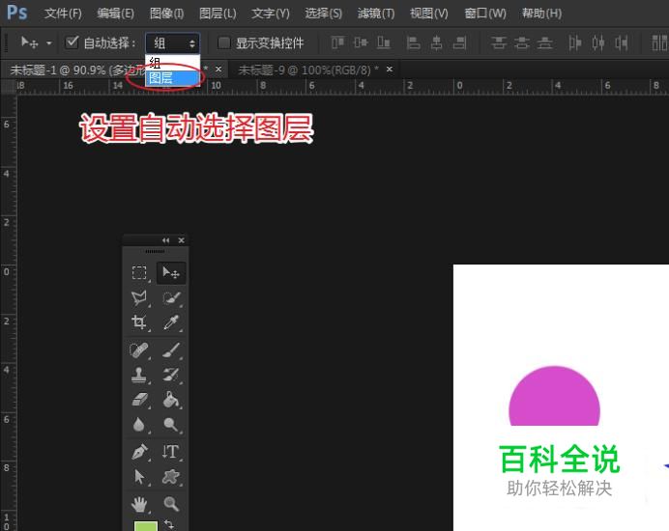Click the green foreground color swatch
Screen dimensions: 669x531
coord(145,525)
